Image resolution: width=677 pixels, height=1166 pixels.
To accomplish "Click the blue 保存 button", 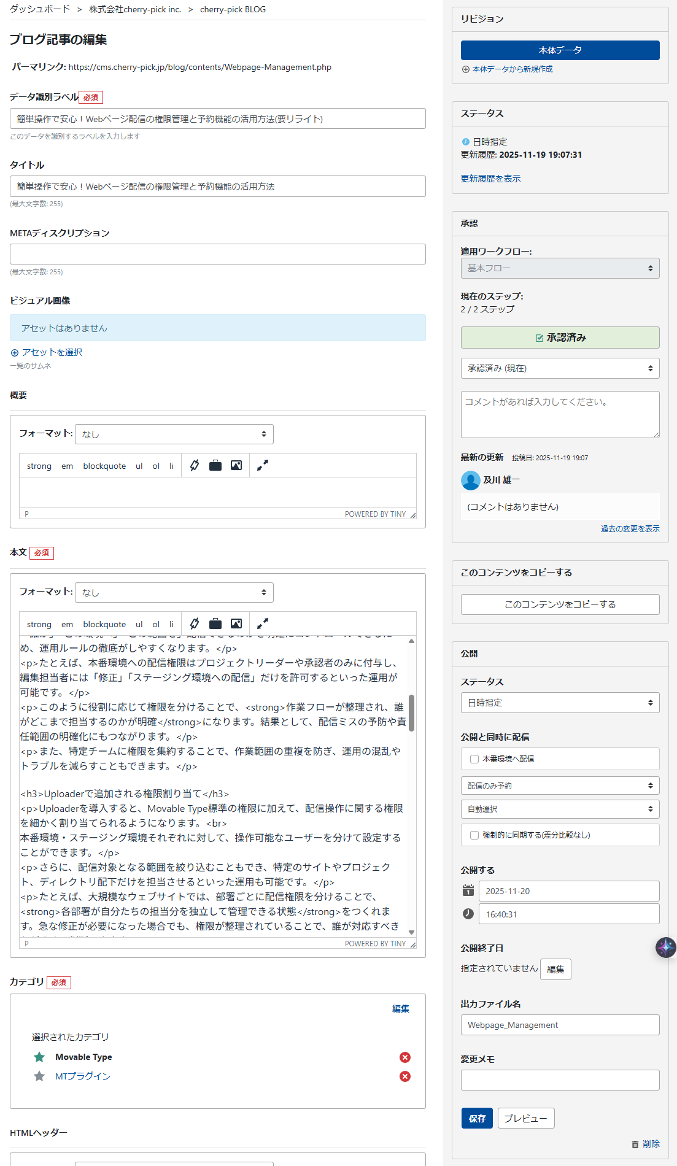I will point(477,1118).
